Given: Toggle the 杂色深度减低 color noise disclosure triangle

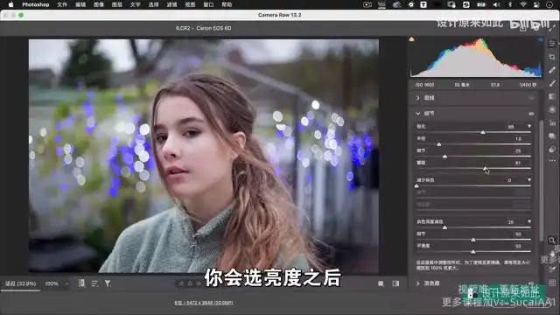Looking at the screenshot, I should [x=529, y=221].
